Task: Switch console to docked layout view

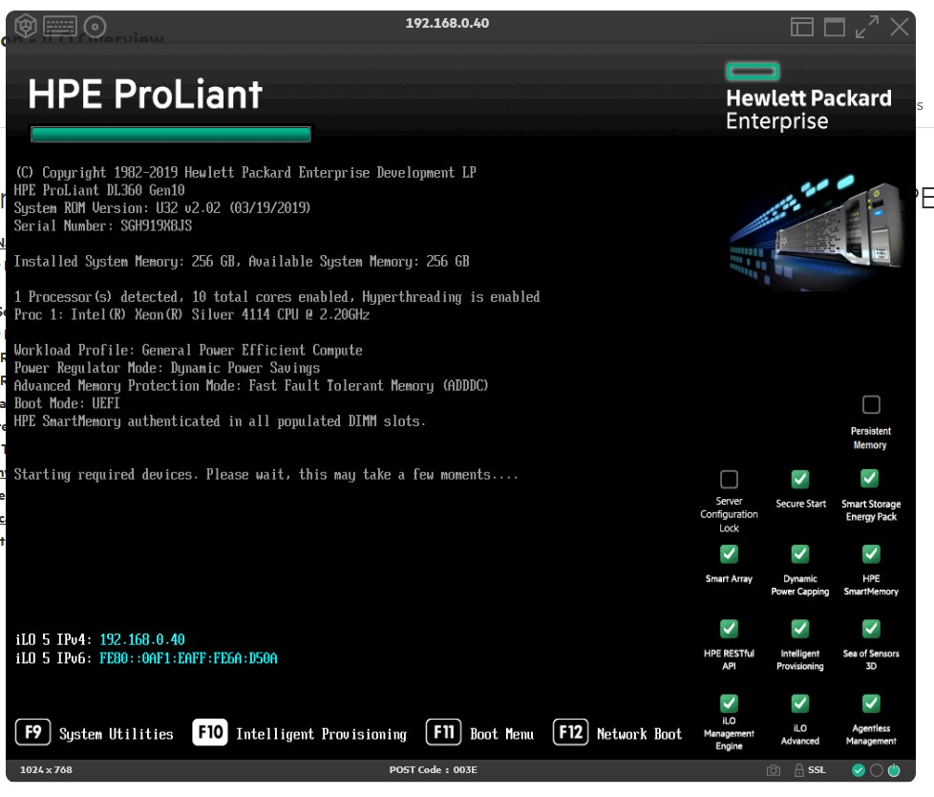Action: click(801, 27)
